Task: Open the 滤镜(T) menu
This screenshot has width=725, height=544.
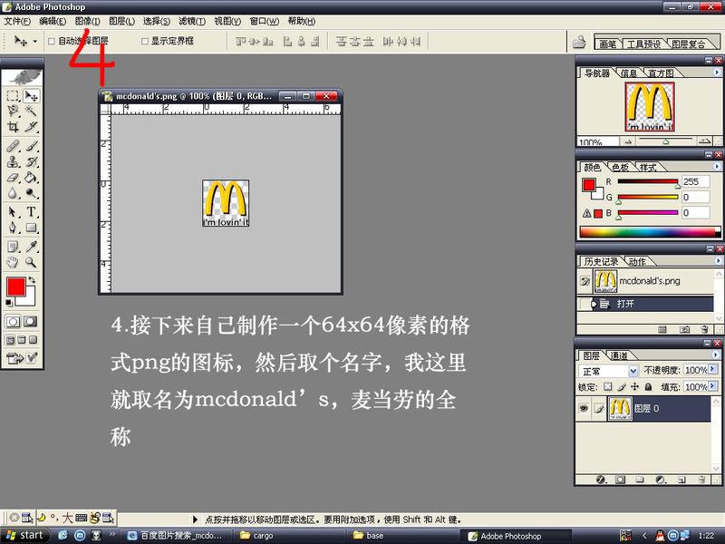Action: (191, 21)
